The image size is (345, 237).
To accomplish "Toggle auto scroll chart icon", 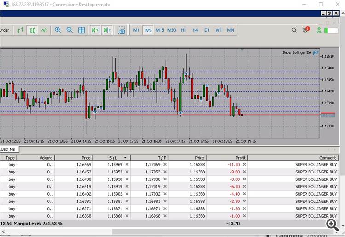I will tap(96, 30).
